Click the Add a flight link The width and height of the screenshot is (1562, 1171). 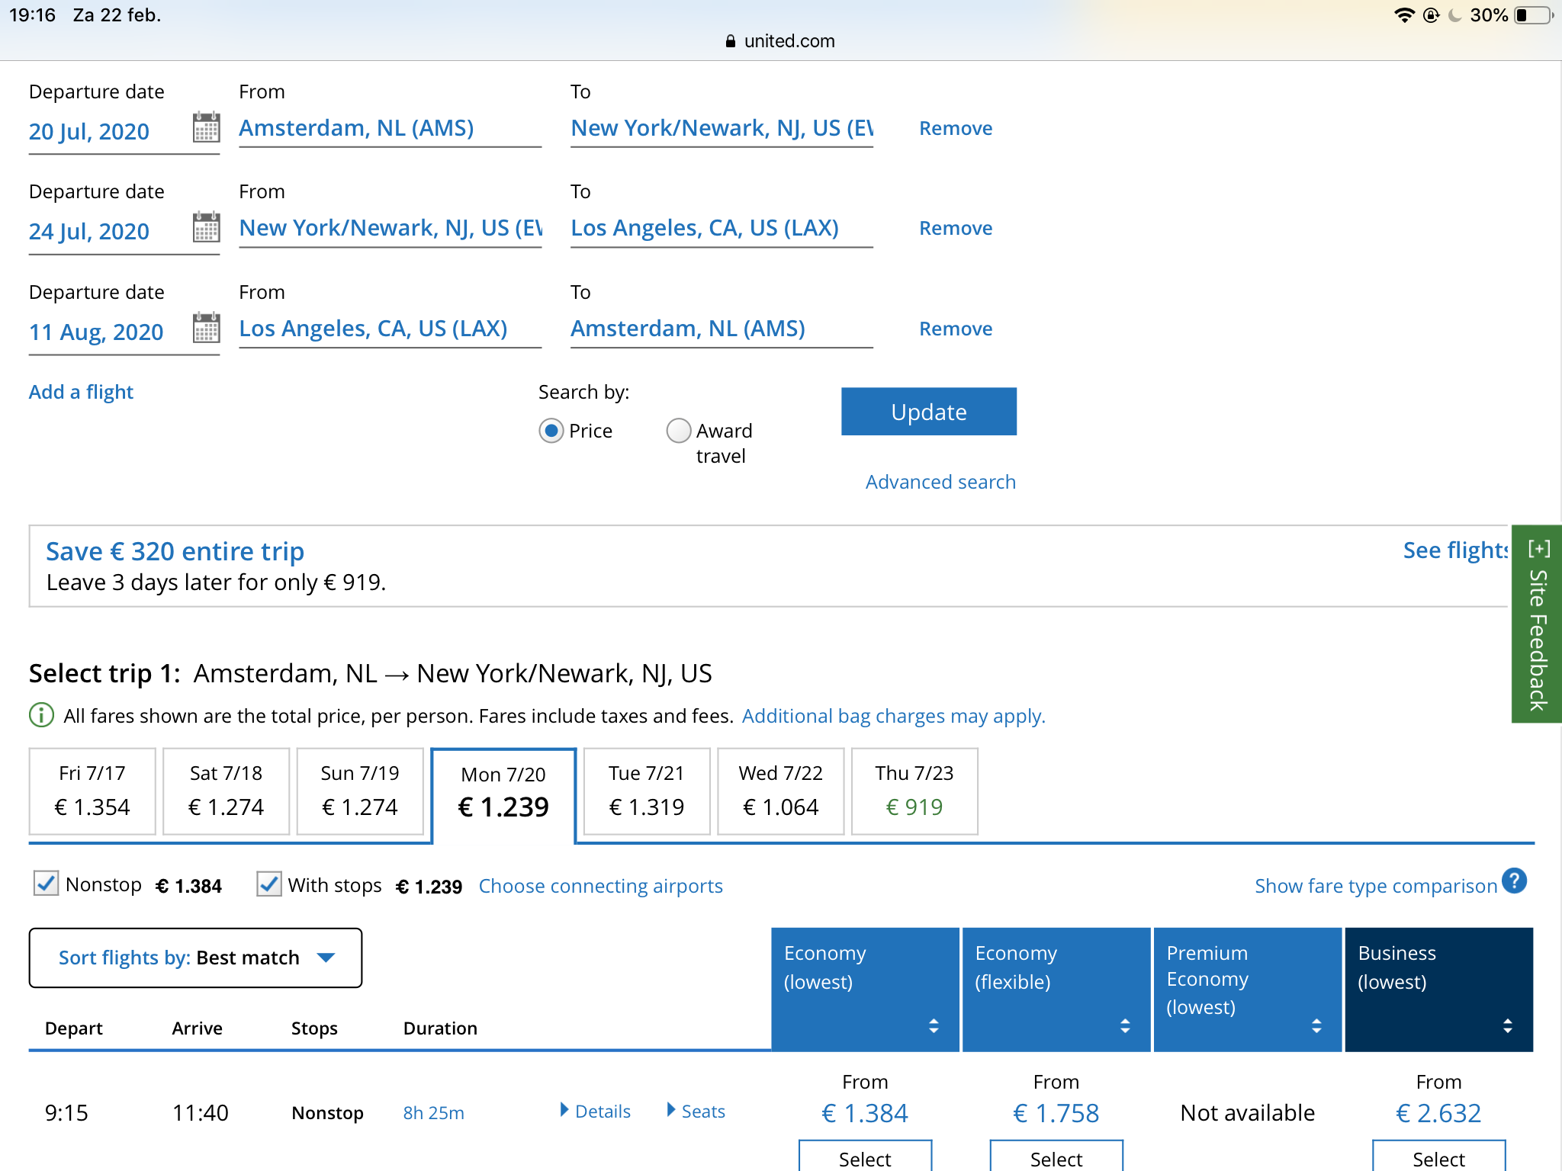(81, 392)
